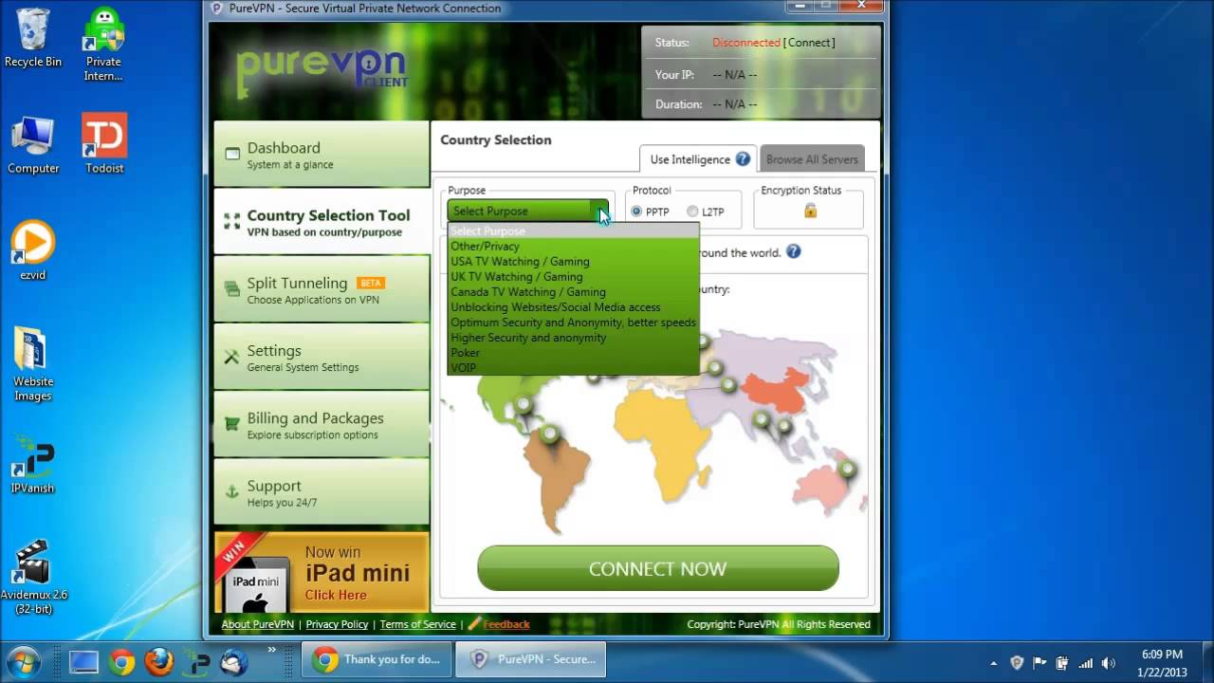Screen dimensions: 1214x683
Task: Select the L2TP protocol radio button
Action: click(x=692, y=212)
